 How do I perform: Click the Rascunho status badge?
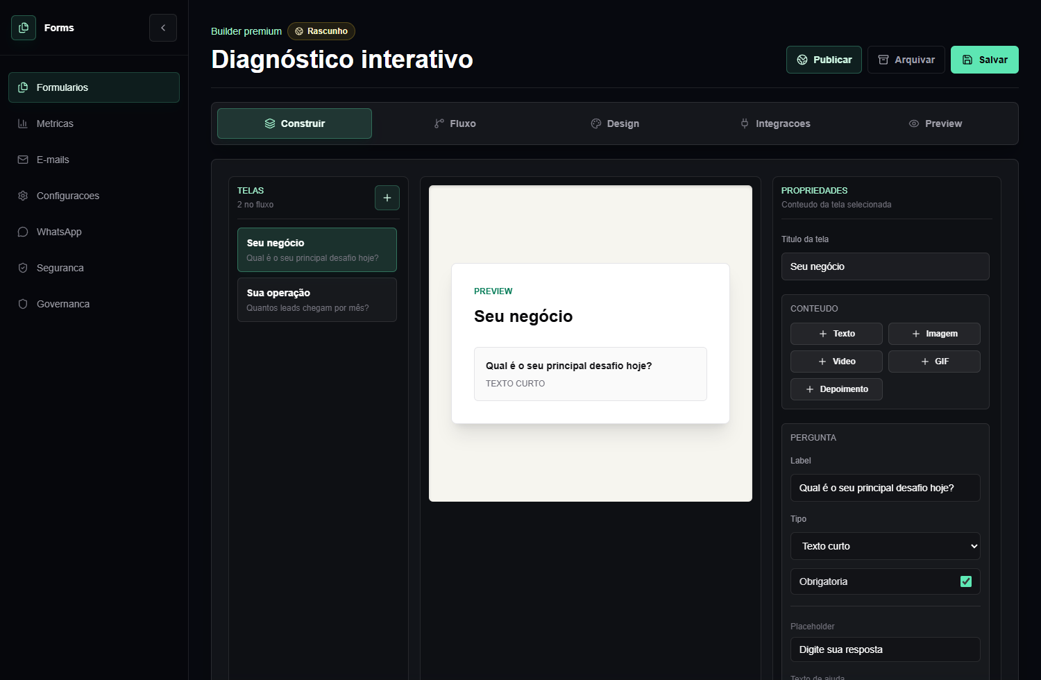pyautogui.click(x=321, y=31)
